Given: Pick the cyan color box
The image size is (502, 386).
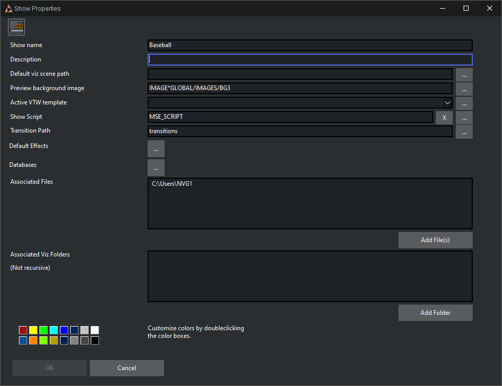Looking at the screenshot, I should coord(54,330).
